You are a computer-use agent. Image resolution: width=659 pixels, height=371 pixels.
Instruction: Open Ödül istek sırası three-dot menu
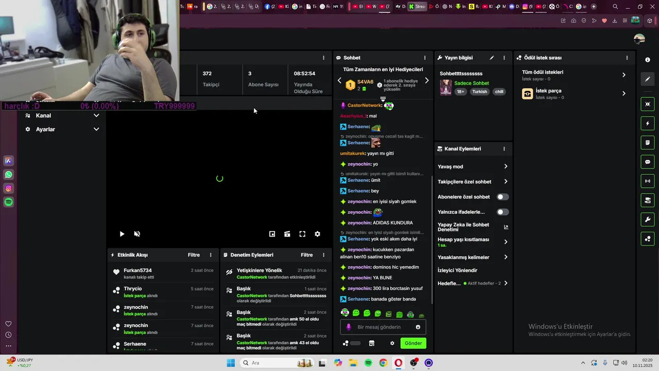(627, 58)
